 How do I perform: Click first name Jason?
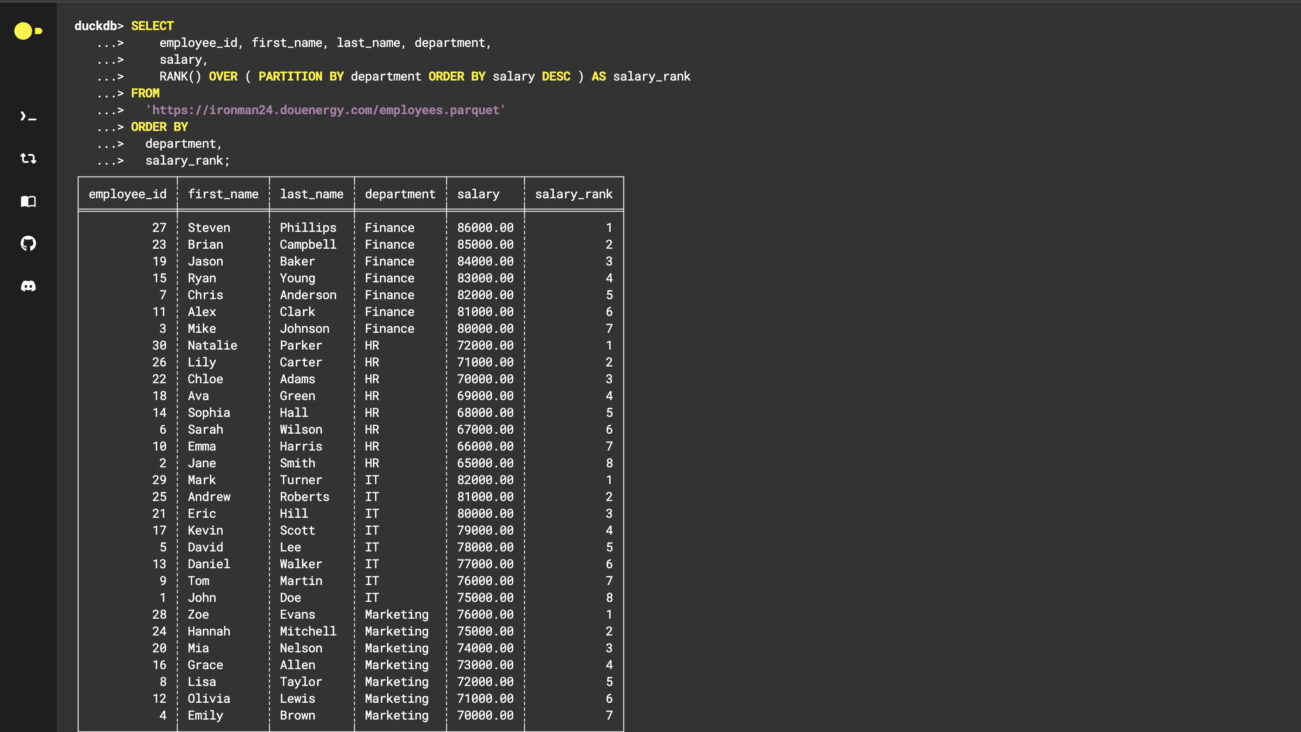[x=205, y=262]
